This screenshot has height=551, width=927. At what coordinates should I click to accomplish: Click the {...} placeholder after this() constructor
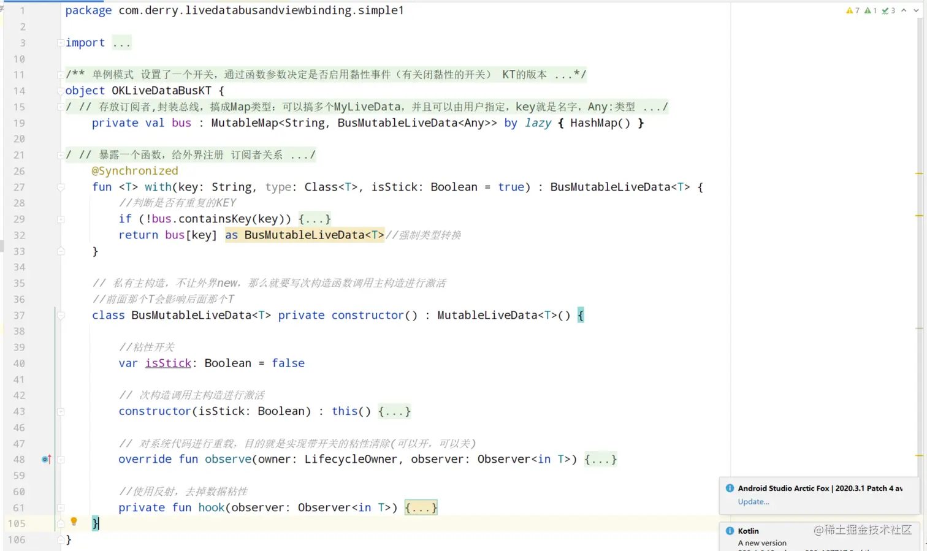click(394, 411)
